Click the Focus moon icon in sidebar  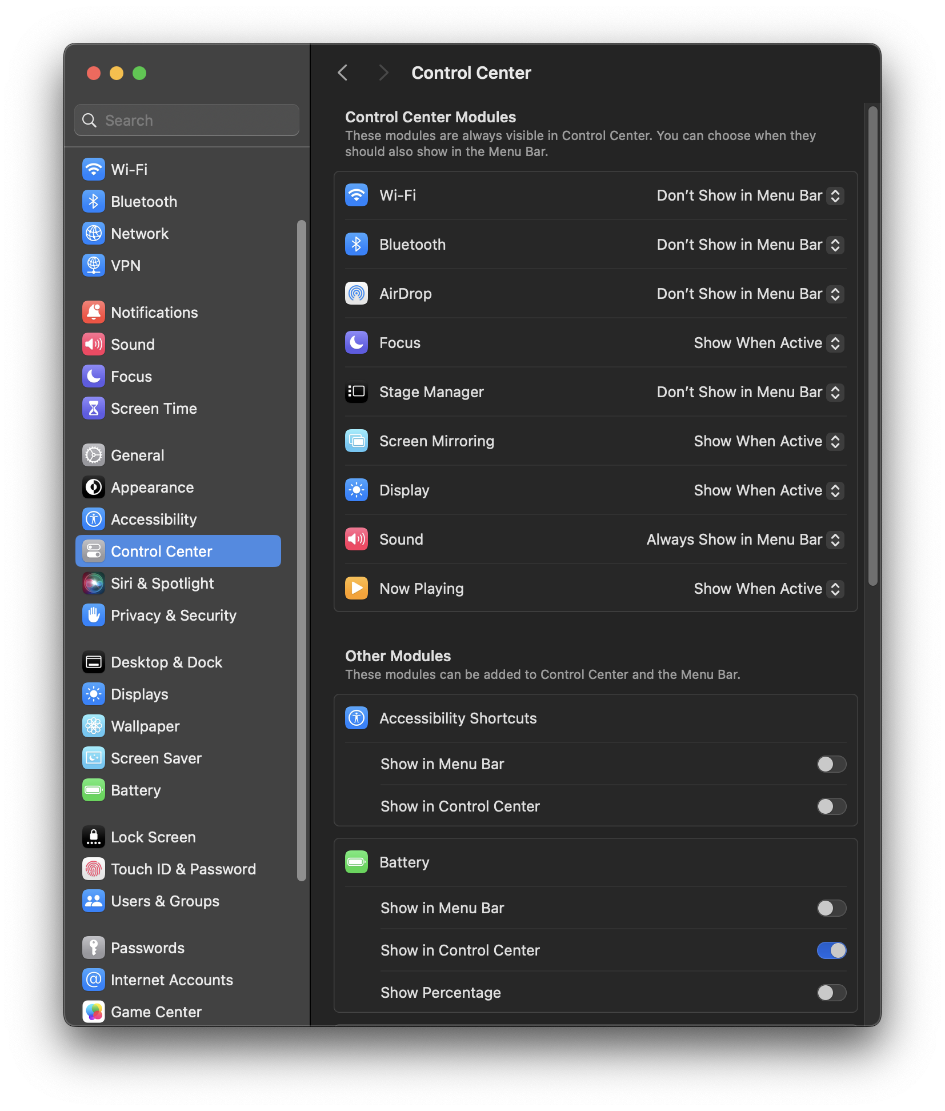point(94,376)
